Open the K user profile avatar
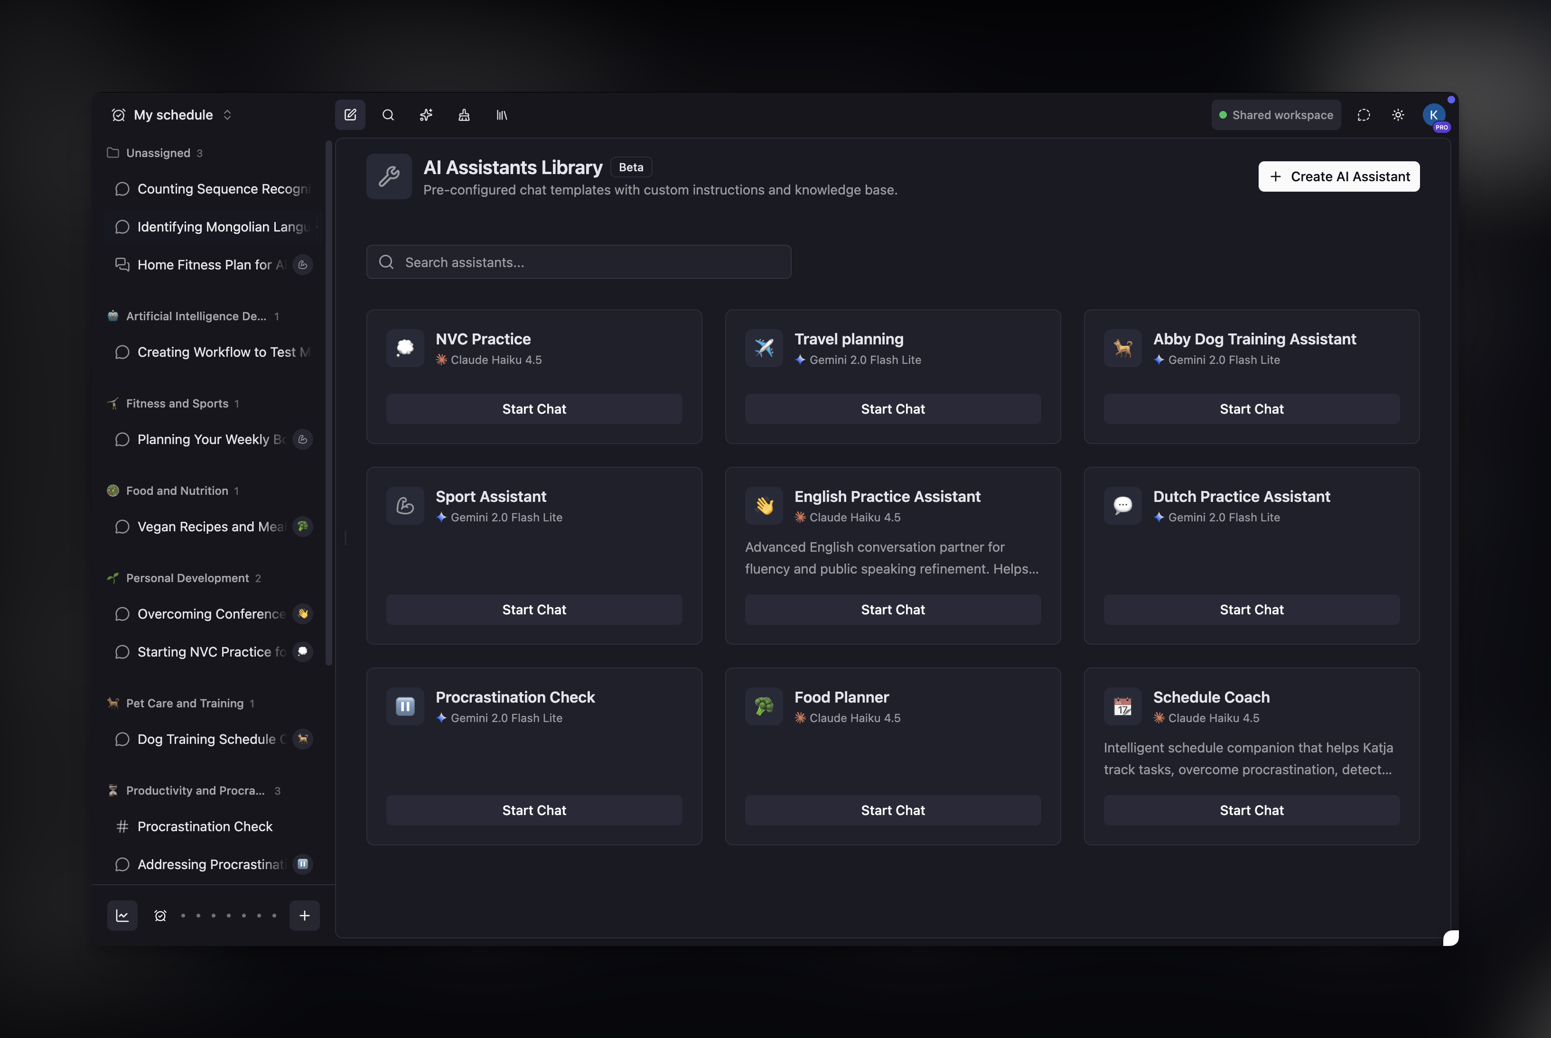Screen dimensions: 1551x1038 point(1434,115)
